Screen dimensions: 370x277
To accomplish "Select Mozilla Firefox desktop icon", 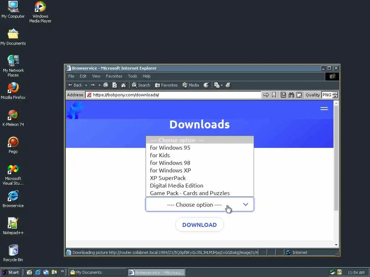I will tap(13, 91).
